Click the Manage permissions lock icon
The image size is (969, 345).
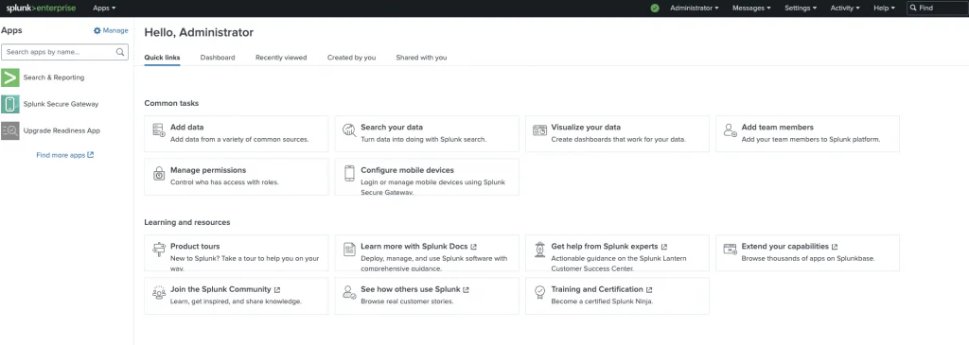pos(159,173)
